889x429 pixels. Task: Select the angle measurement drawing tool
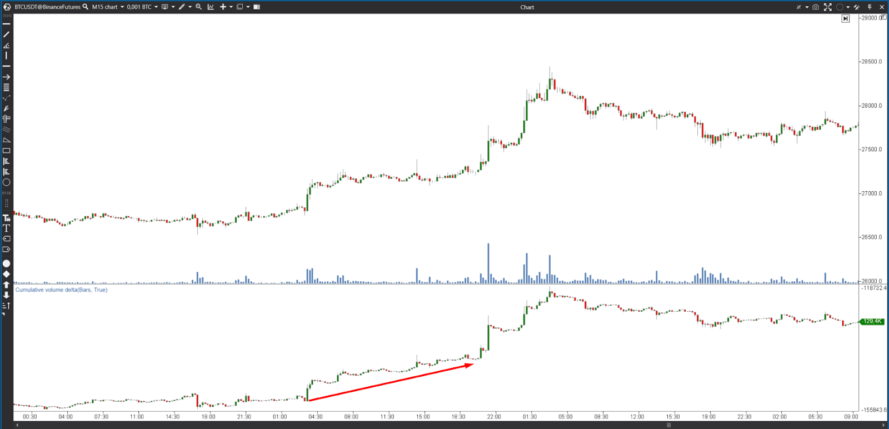pos(7,45)
